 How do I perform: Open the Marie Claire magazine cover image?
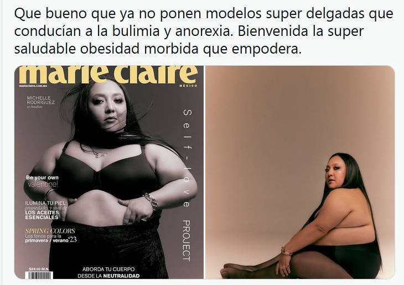[109, 172]
